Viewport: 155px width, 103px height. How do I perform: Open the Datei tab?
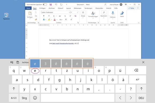(x=28, y=8)
